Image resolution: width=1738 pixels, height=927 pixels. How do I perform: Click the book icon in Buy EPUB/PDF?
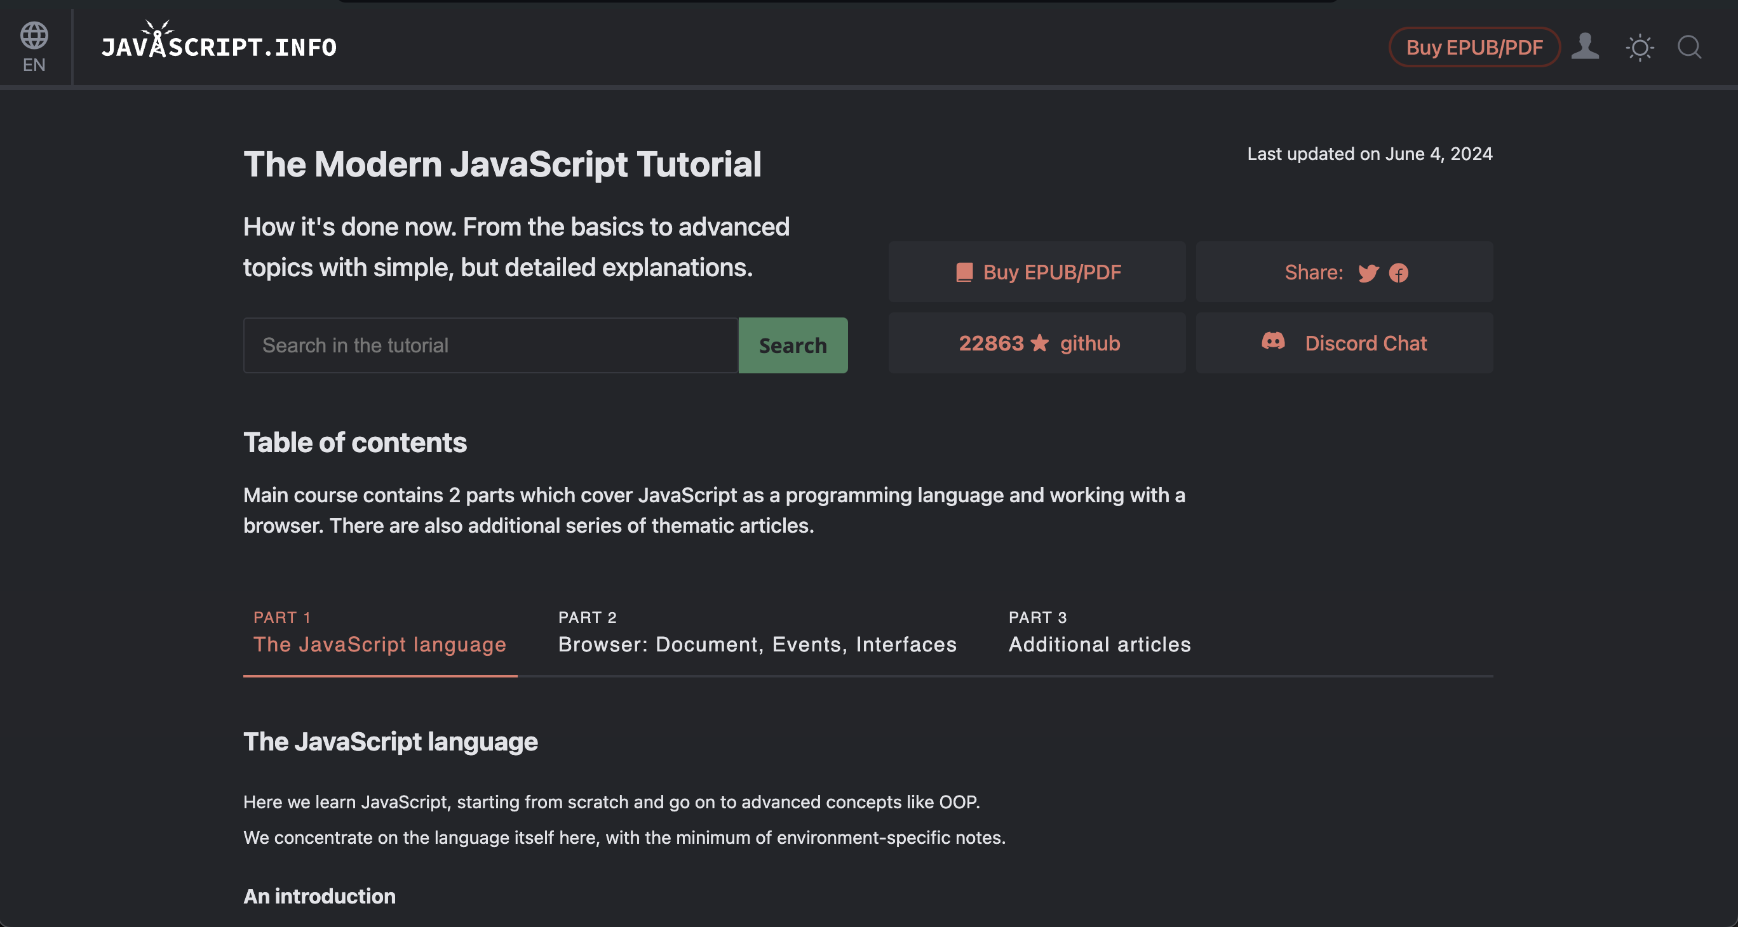(964, 272)
